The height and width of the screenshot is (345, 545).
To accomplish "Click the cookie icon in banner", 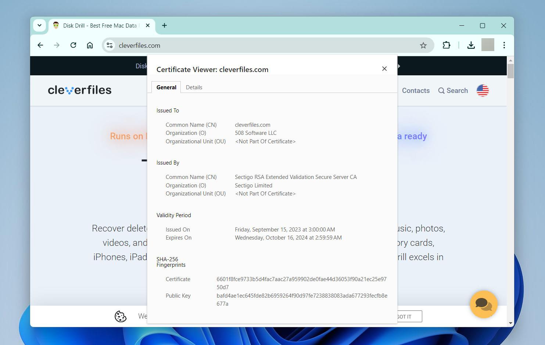I will click(x=121, y=316).
